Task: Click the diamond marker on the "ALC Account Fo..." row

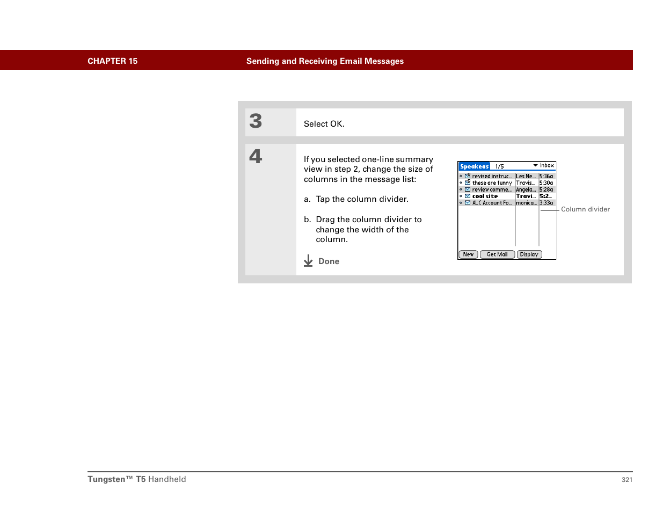Action: tap(461, 203)
